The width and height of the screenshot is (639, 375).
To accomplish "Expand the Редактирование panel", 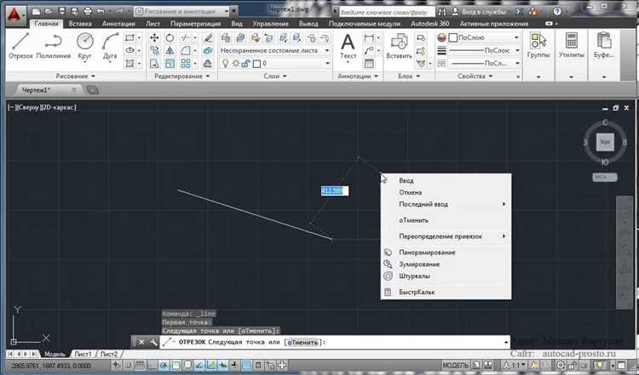I will pyautogui.click(x=181, y=76).
